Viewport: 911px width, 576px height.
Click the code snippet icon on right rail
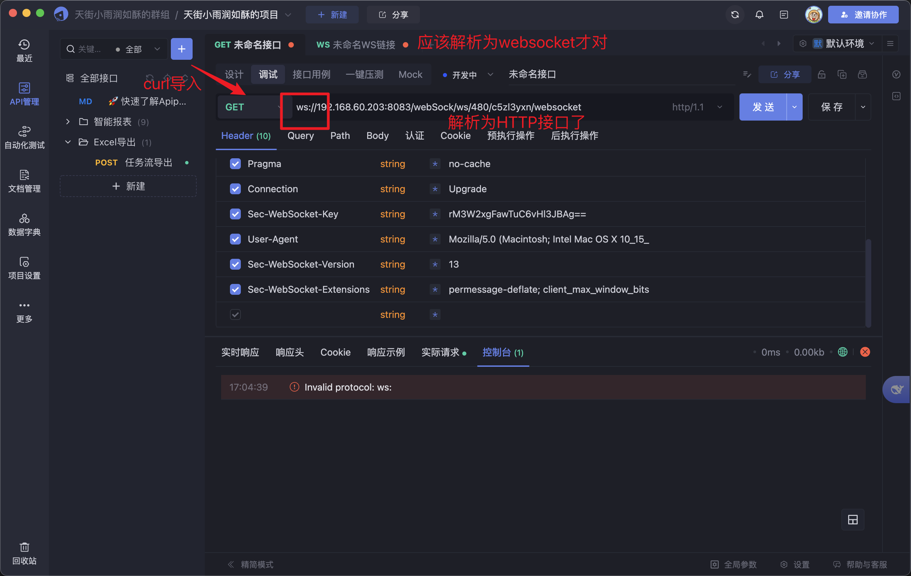pos(896,96)
